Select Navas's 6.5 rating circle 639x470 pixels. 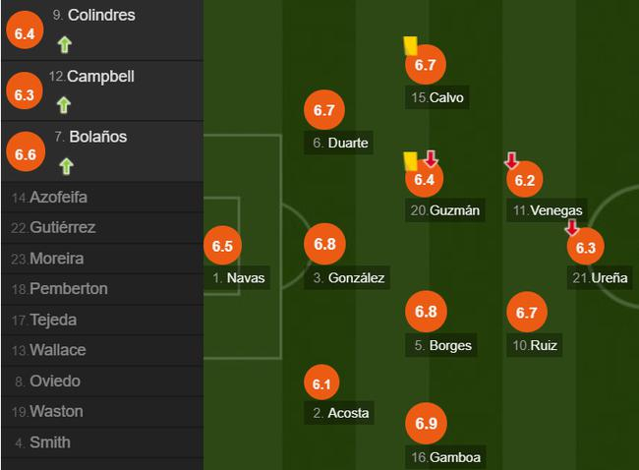pos(222,246)
